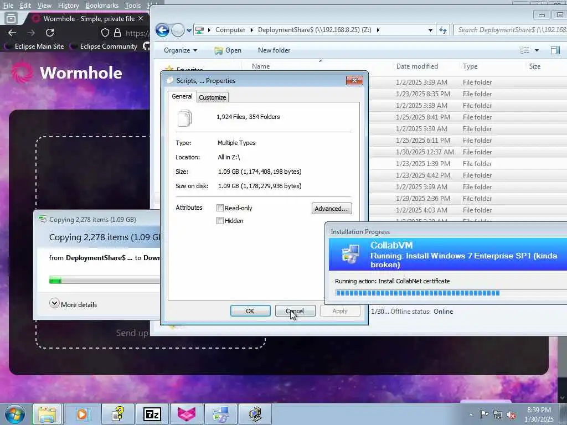Open the deployment installer taskbar icon

click(221, 414)
